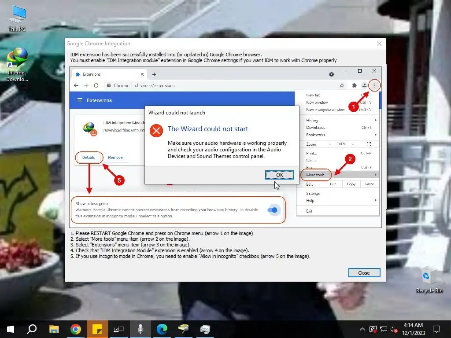This screenshot has height=338, width=451.
Task: Select Help in illustrated Chrome menu
Action: 310,201
